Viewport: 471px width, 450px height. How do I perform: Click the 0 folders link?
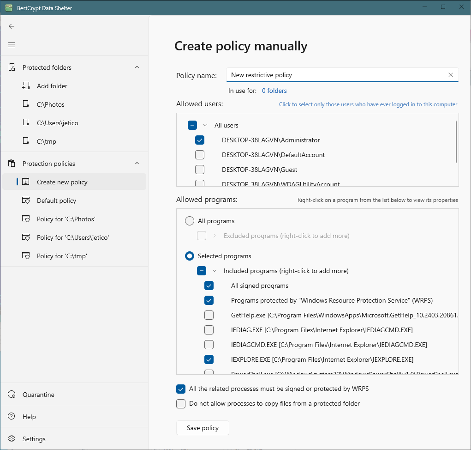pyautogui.click(x=274, y=91)
